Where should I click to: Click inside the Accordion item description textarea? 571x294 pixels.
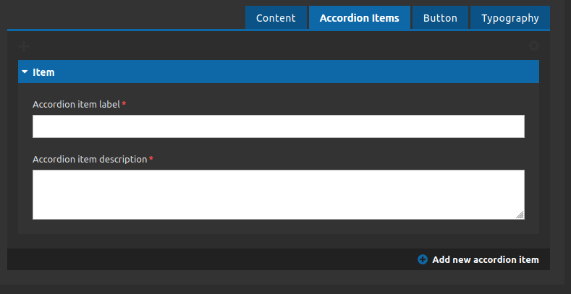pos(278,194)
